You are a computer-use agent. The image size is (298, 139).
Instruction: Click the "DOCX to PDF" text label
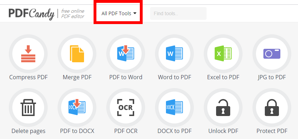(174, 131)
